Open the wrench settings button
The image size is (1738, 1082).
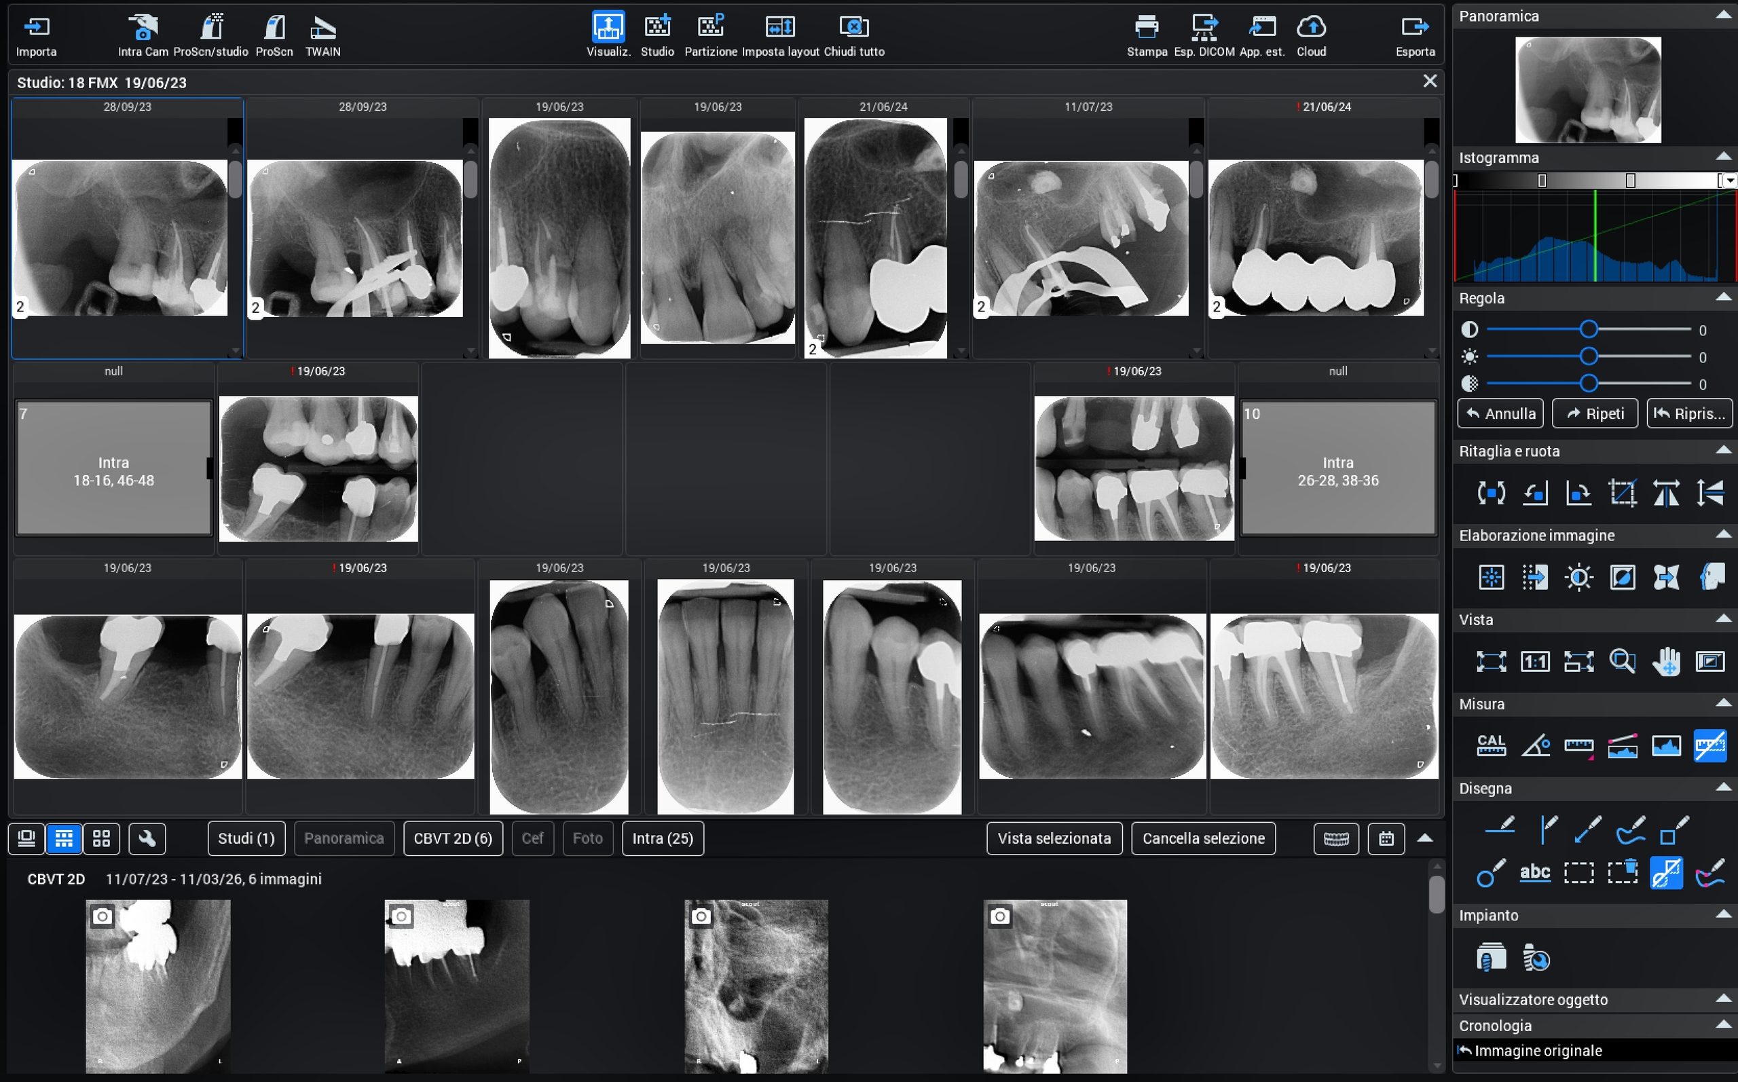(x=147, y=838)
